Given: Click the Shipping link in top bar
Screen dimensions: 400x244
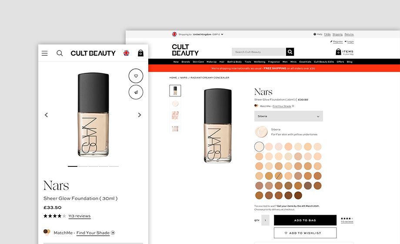Looking at the screenshot, I should (x=337, y=34).
